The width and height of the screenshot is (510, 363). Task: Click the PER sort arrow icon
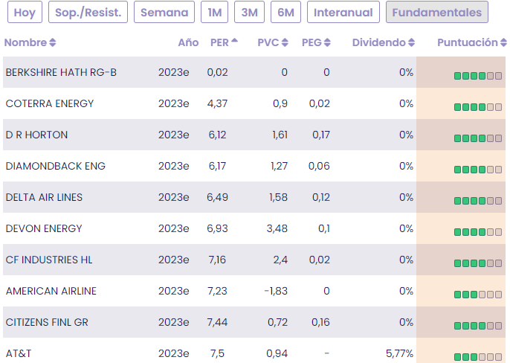coord(235,42)
